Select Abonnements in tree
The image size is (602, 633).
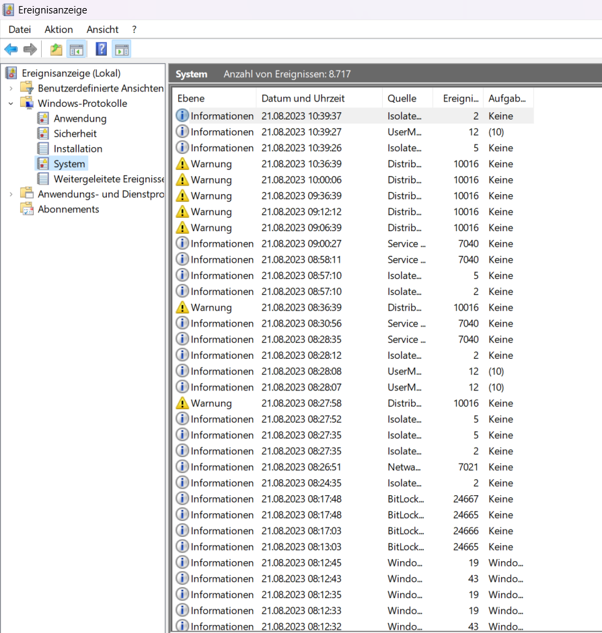(x=69, y=209)
